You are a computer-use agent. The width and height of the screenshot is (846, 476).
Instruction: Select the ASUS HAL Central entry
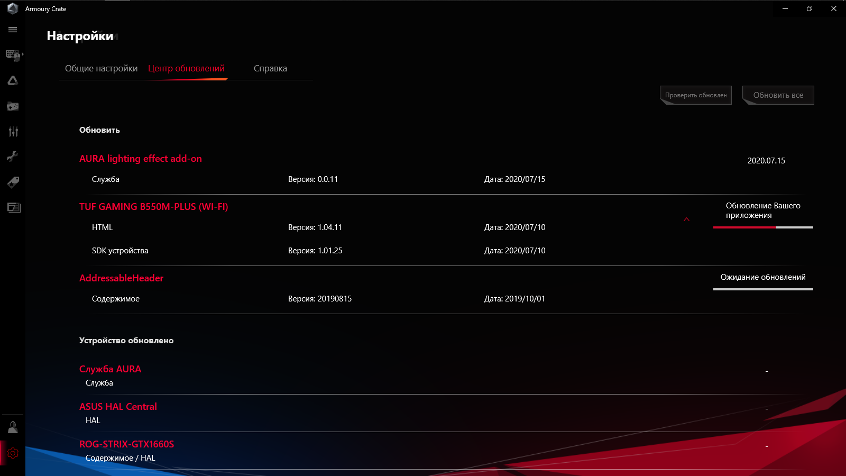tap(118, 407)
